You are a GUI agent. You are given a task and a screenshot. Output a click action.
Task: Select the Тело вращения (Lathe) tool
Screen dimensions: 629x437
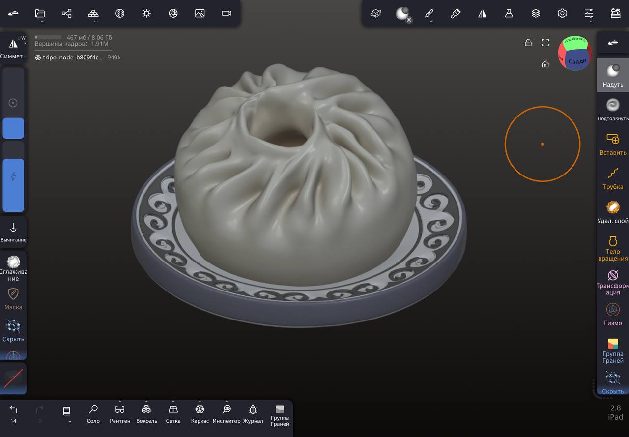[613, 248]
